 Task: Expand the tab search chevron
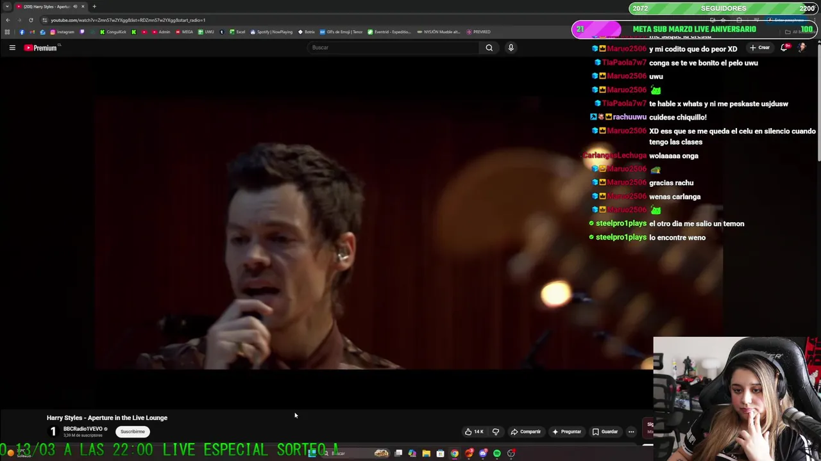(x=7, y=6)
